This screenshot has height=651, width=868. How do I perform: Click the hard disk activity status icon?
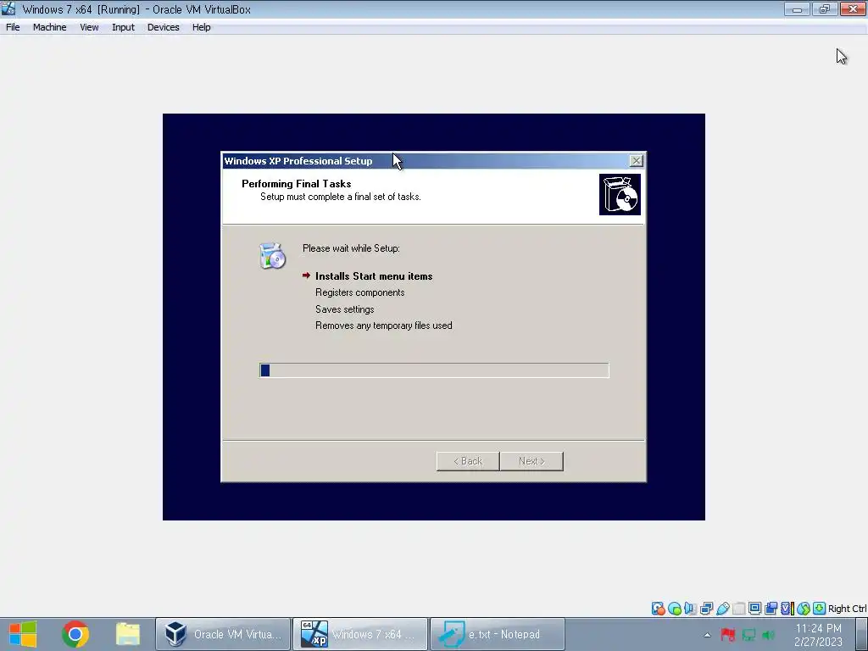coord(658,609)
